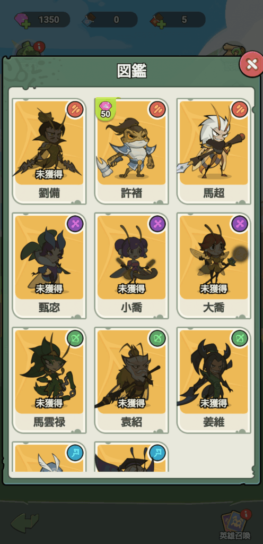Open the 袁紹 hero card
This screenshot has width=263, height=544.
point(131,380)
